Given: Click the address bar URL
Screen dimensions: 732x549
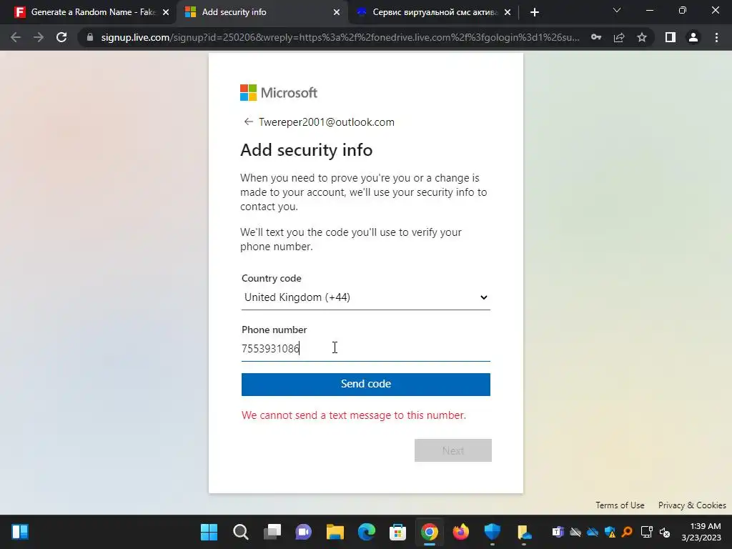Looking at the screenshot, I should tap(340, 37).
